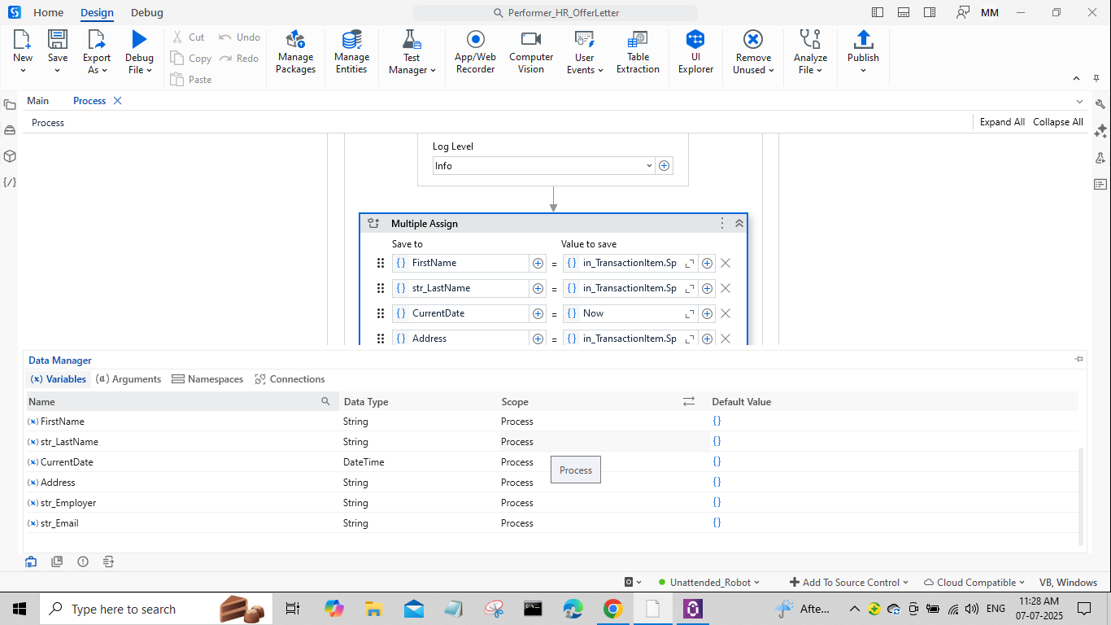Expand the Test Manager dropdown arrow
The height and width of the screenshot is (625, 1111).
[x=433, y=70]
